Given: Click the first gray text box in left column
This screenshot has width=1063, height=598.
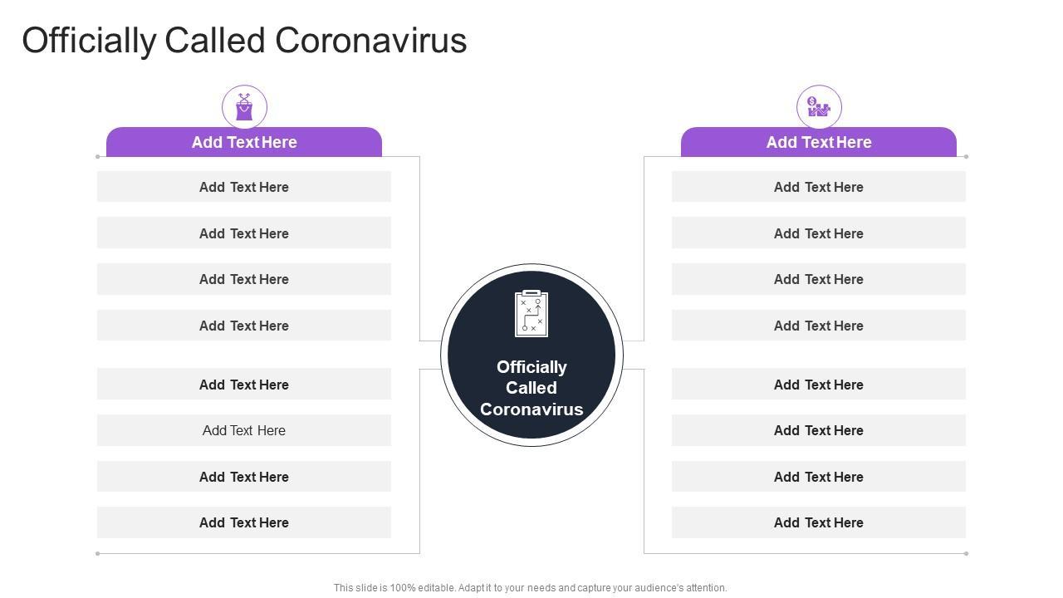Looking at the screenshot, I should 244,187.
